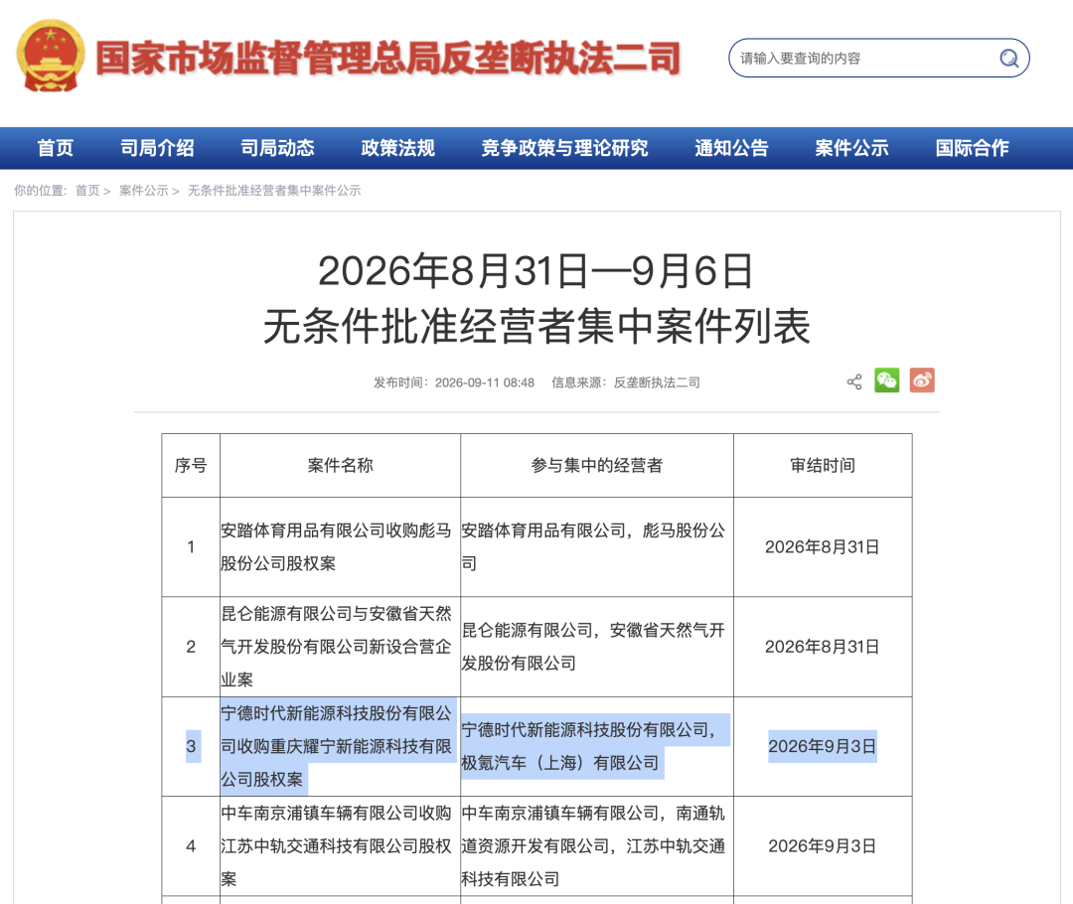
Task: Share the article via WeChat icon
Action: click(x=887, y=380)
